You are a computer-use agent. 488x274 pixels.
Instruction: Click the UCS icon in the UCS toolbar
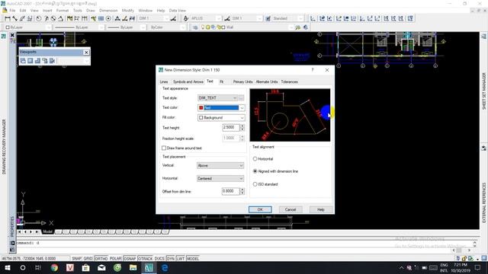click(313, 18)
